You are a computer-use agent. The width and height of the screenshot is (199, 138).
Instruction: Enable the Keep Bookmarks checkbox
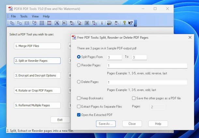point(79,98)
